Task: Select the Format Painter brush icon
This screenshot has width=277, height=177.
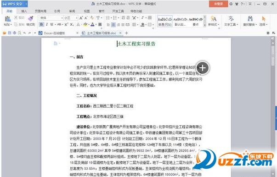Action: pyautogui.click(x=31, y=18)
